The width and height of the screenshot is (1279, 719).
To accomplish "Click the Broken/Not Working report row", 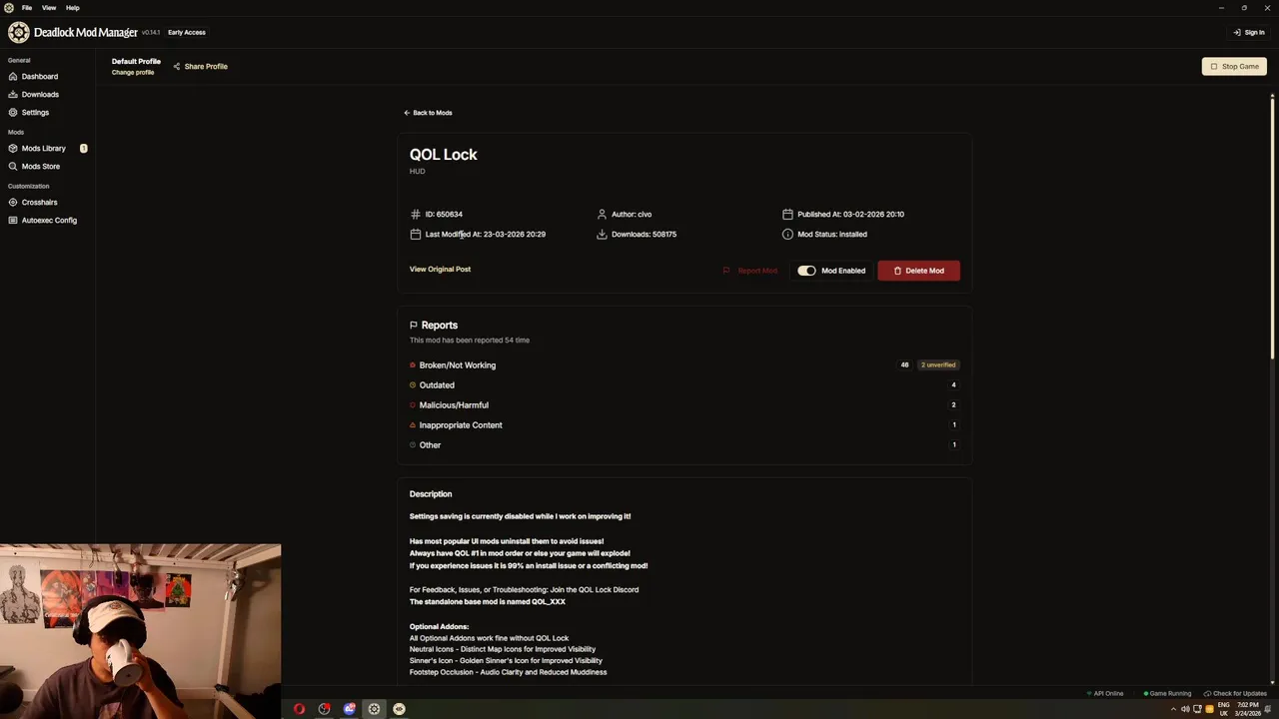I will (x=683, y=364).
